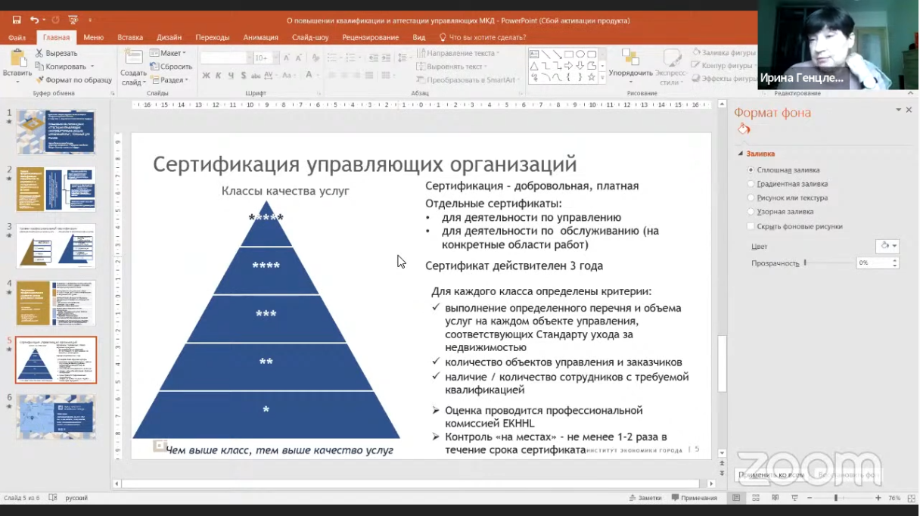Image resolution: width=920 pixels, height=516 pixels.
Task: Apply bold formatting with Ж
Action: point(206,76)
